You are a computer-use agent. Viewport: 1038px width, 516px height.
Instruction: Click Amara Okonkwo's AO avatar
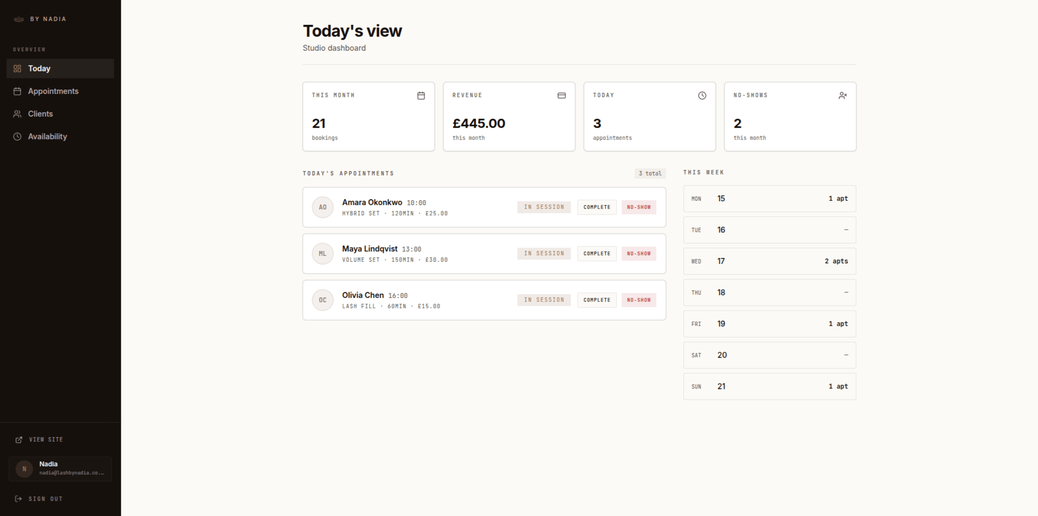click(322, 207)
